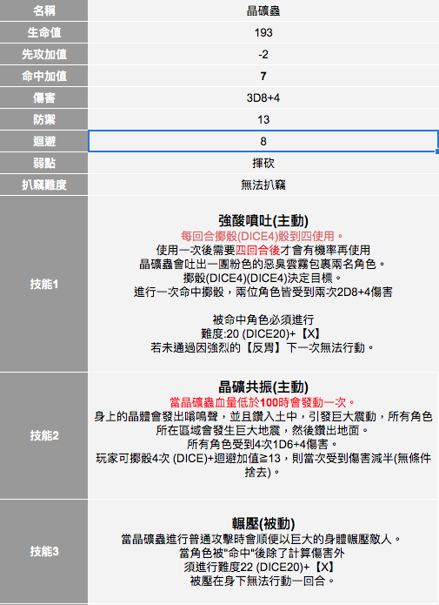Click the cell with value -2
The height and width of the screenshot is (605, 439).
point(263,54)
